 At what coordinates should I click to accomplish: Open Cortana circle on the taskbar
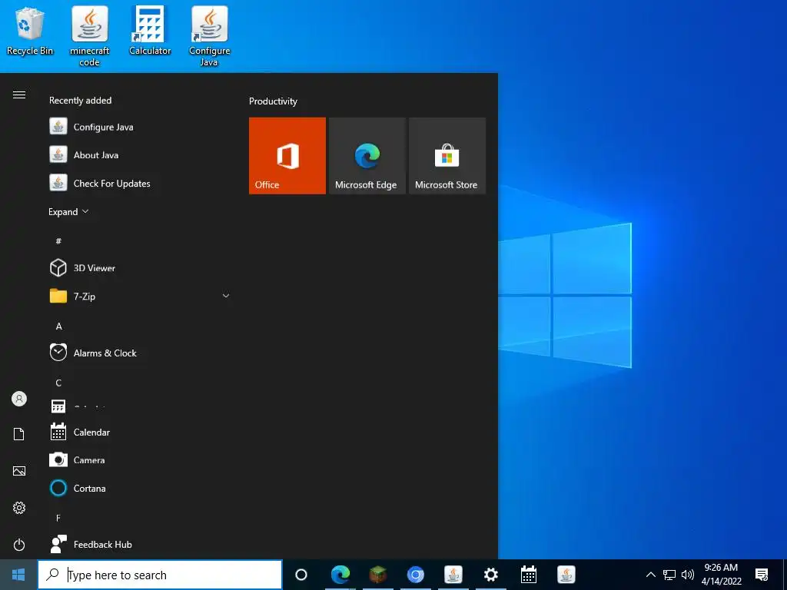pyautogui.click(x=301, y=575)
